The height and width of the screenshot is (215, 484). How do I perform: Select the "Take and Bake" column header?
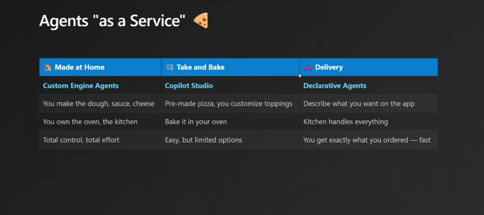click(x=200, y=67)
